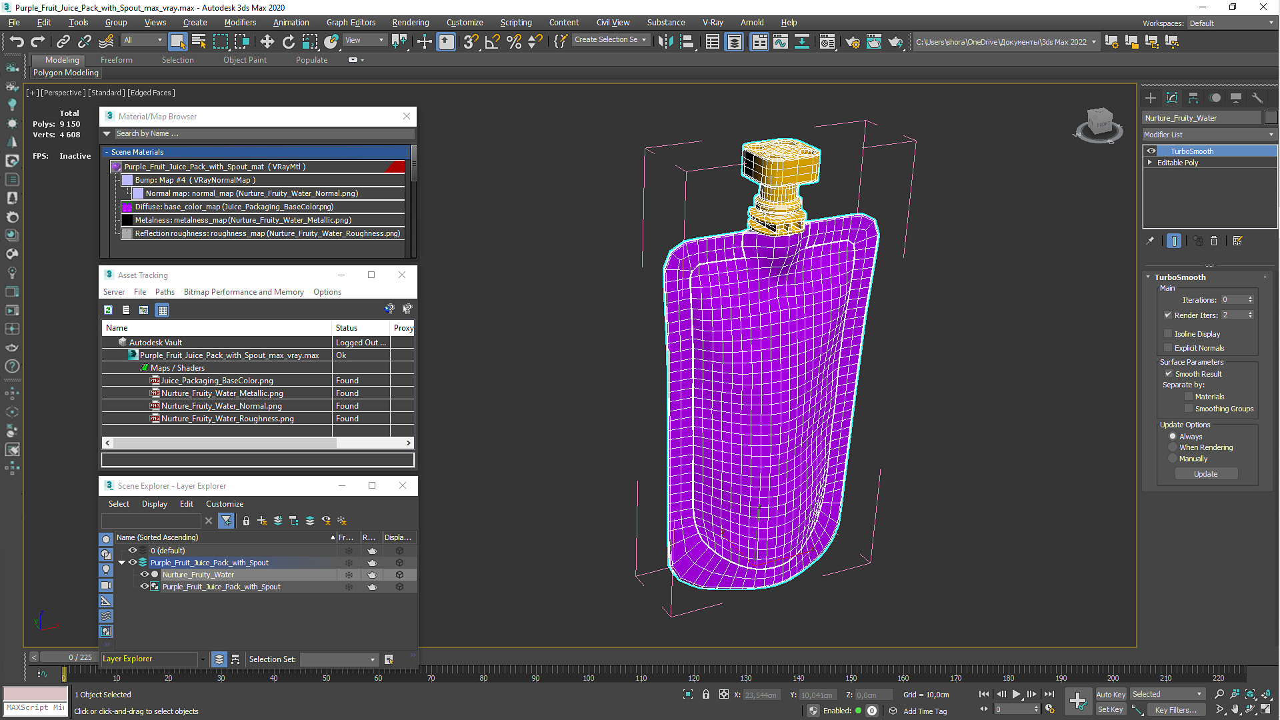The image size is (1280, 720).
Task: Click the Play Animation button
Action: coord(1016,694)
